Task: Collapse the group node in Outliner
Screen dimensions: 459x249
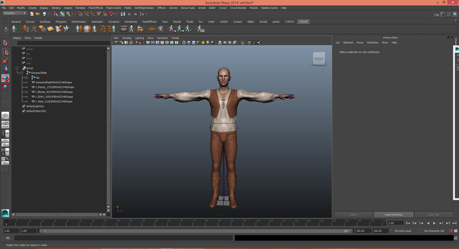Action: click(18, 68)
